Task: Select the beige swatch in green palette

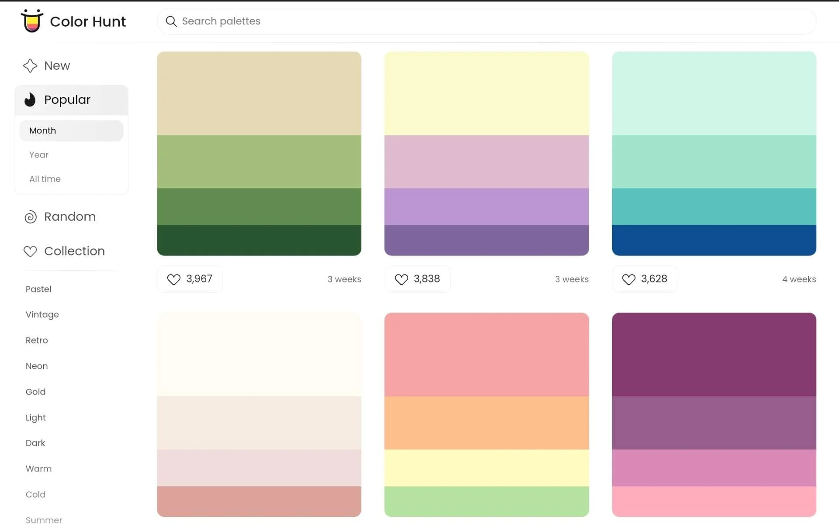Action: [x=259, y=93]
